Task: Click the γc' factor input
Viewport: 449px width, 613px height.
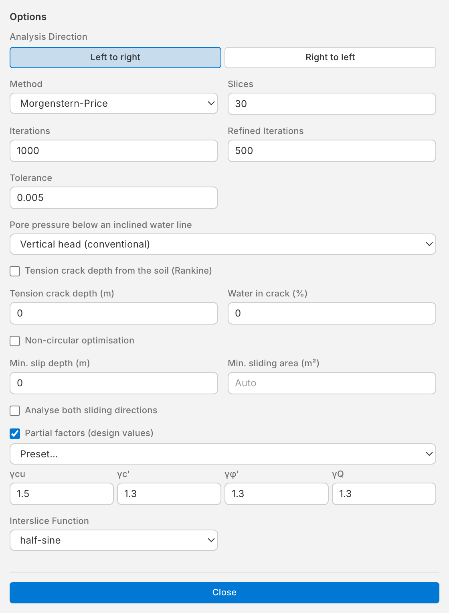Action: click(x=169, y=494)
